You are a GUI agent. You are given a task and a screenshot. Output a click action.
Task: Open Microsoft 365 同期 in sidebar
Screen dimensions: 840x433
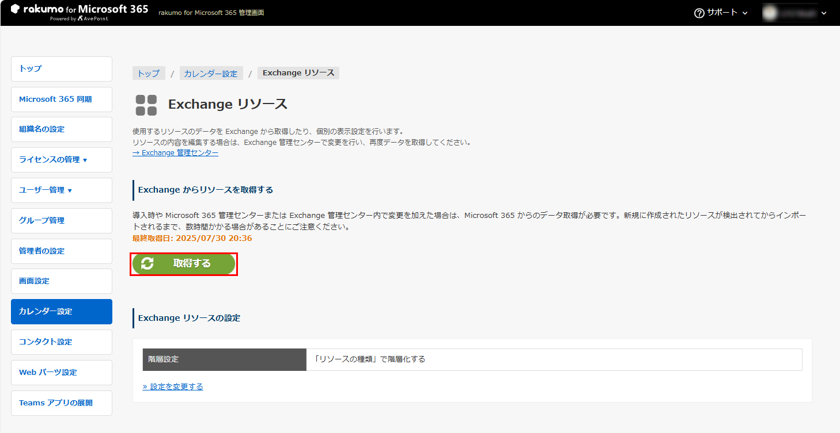[62, 99]
